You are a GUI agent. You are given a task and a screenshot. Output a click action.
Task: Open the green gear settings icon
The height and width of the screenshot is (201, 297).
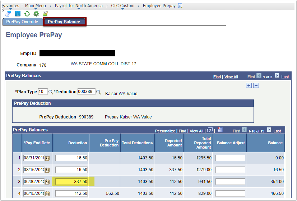(x=36, y=14)
